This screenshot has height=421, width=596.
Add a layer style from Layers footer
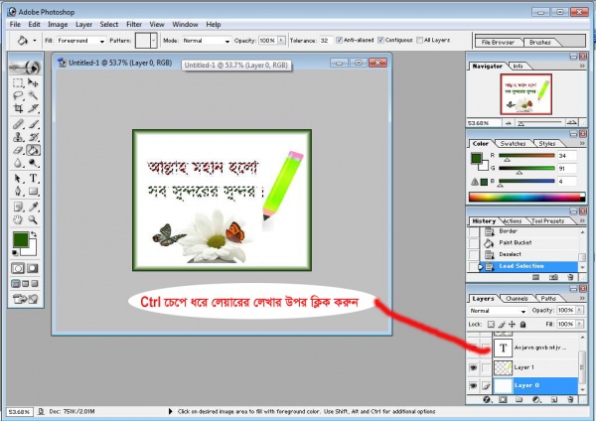pos(486,400)
